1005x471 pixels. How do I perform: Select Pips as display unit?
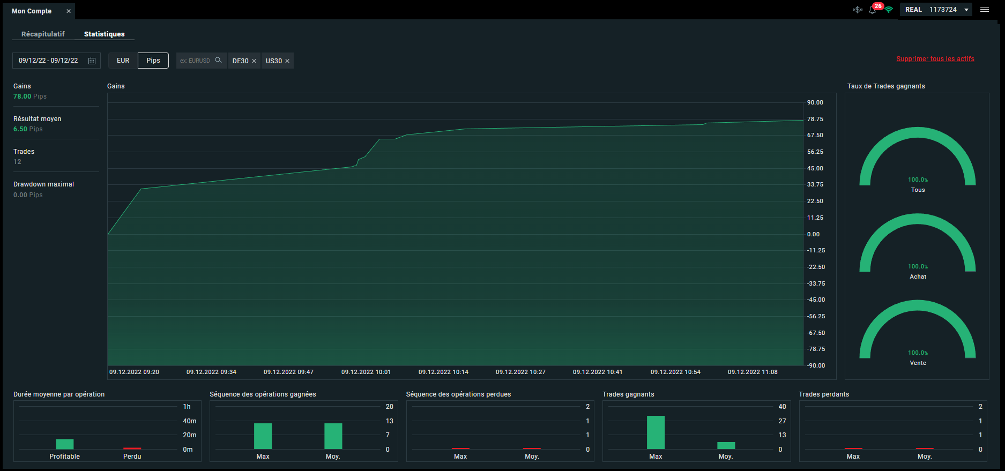pos(153,61)
